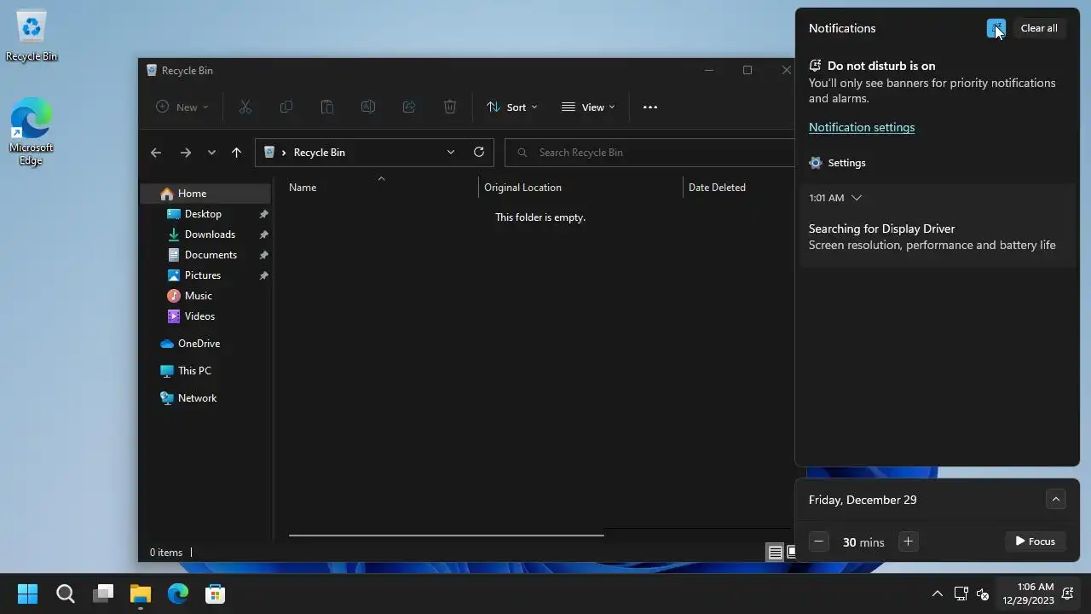
Task: Toggle do not disturb bell button
Action: click(x=996, y=28)
